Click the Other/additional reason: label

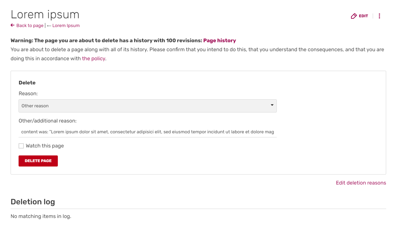pyautogui.click(x=47, y=121)
